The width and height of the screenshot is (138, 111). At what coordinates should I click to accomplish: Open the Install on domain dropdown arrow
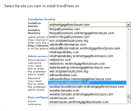pos(128,25)
